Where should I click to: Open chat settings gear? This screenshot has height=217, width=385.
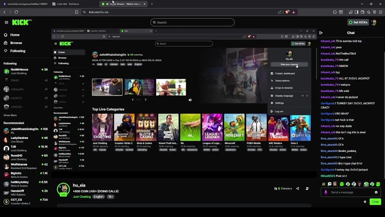(x=365, y=202)
